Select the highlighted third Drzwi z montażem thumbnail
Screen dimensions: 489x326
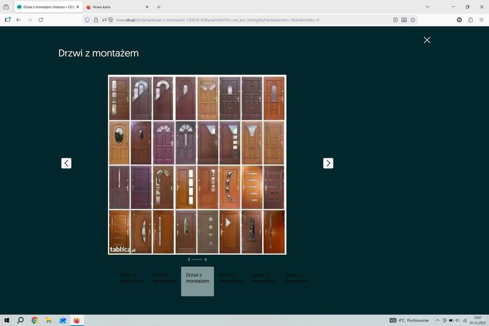pos(198,281)
